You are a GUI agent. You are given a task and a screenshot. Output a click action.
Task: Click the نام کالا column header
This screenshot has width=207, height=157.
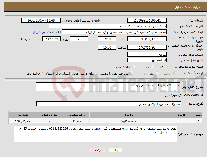tap(129, 115)
